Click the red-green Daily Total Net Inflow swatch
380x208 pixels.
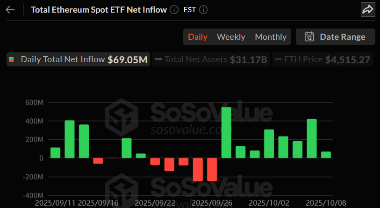(12, 59)
